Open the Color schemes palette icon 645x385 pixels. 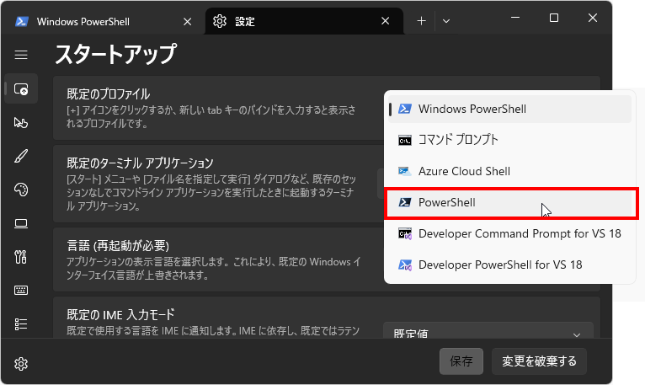21,190
